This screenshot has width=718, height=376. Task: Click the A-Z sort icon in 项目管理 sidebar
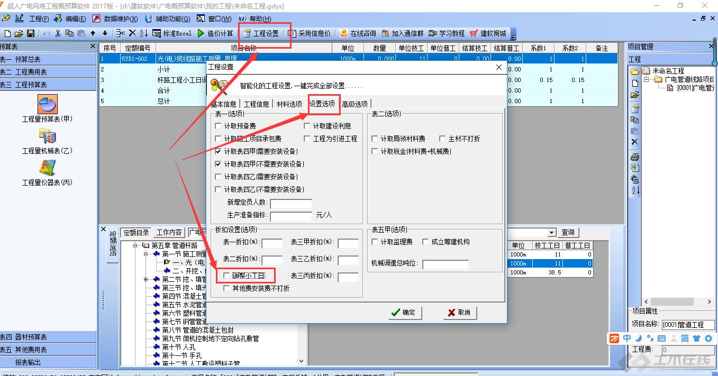pyautogui.click(x=634, y=190)
